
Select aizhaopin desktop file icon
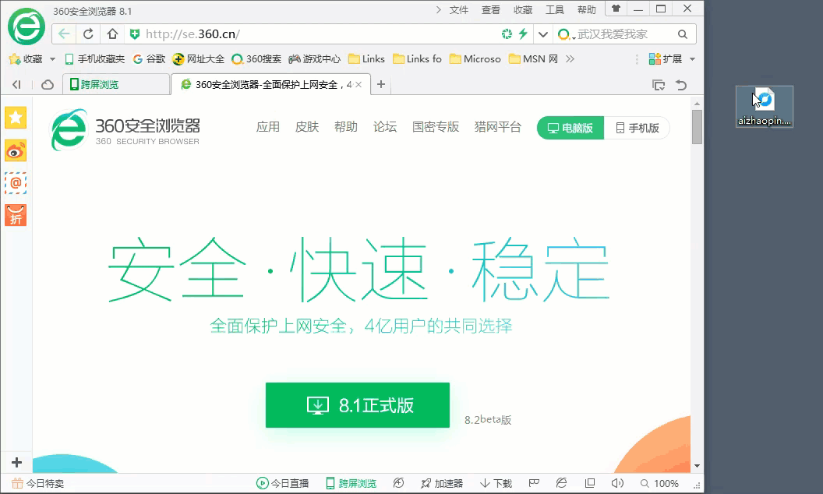pyautogui.click(x=765, y=107)
